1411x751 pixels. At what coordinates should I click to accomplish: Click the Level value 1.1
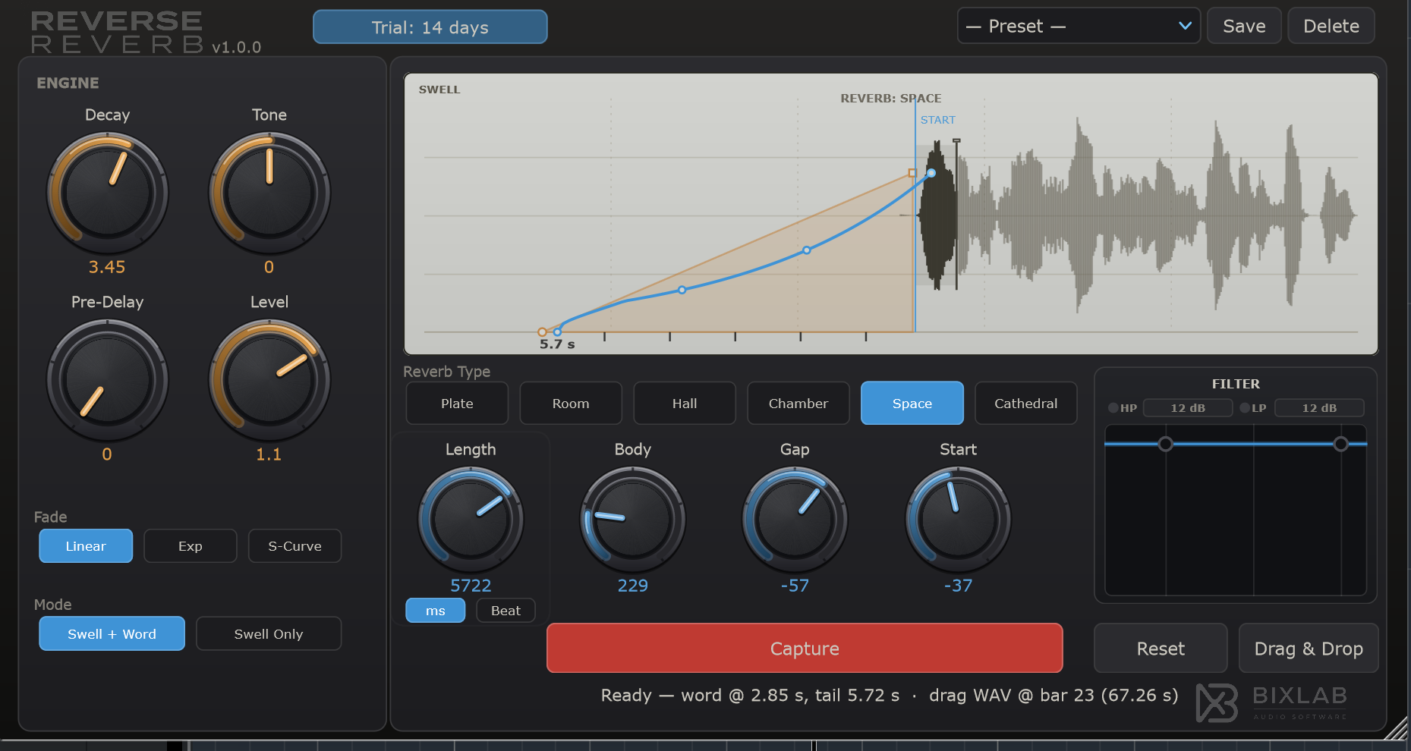[269, 454]
